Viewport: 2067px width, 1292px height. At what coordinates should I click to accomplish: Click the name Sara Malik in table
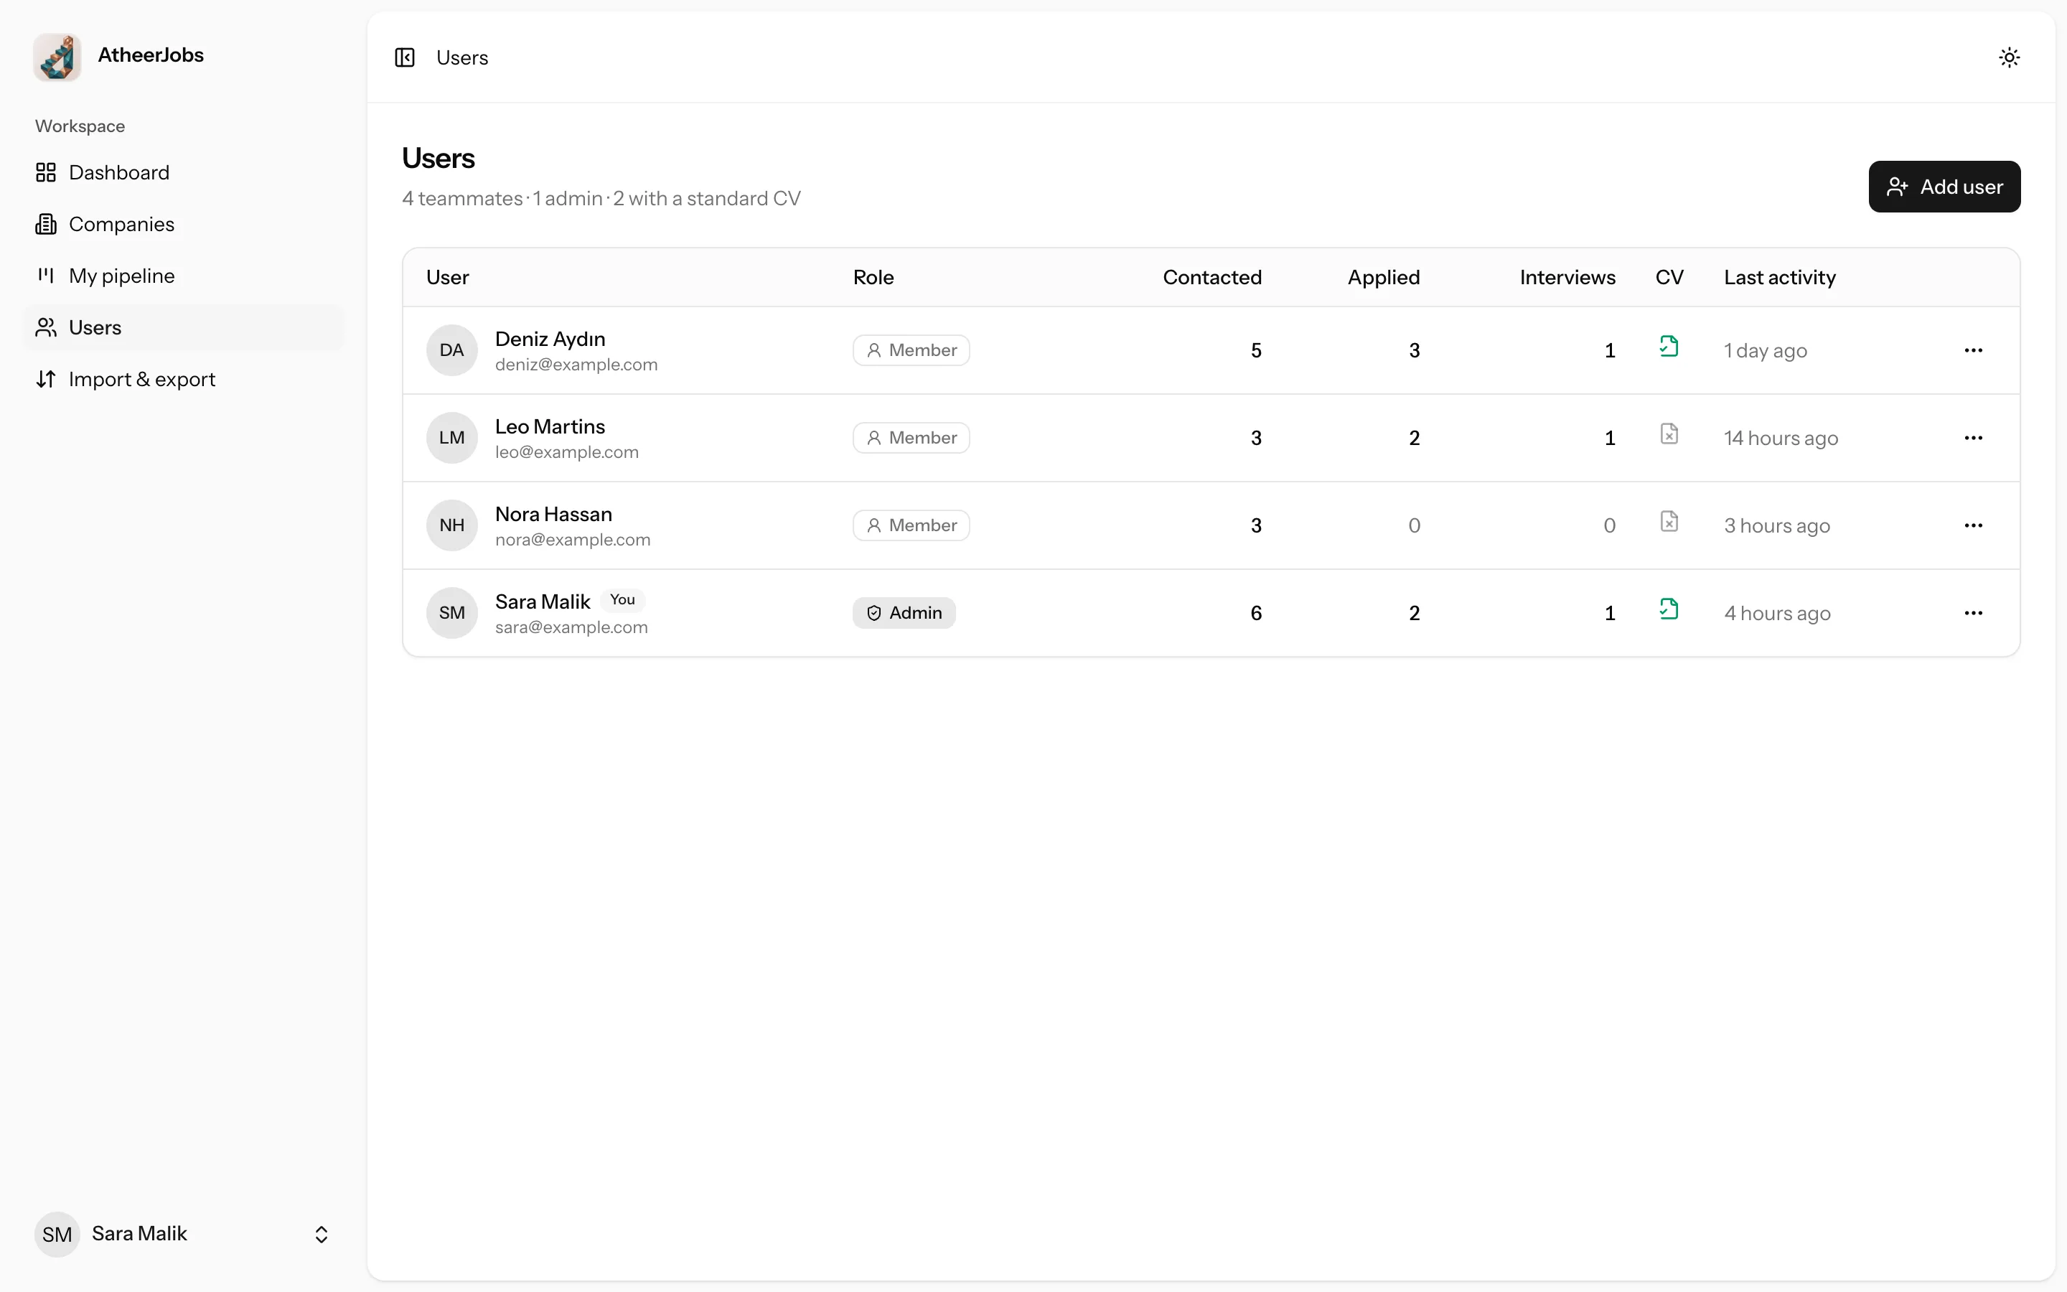pos(543,601)
